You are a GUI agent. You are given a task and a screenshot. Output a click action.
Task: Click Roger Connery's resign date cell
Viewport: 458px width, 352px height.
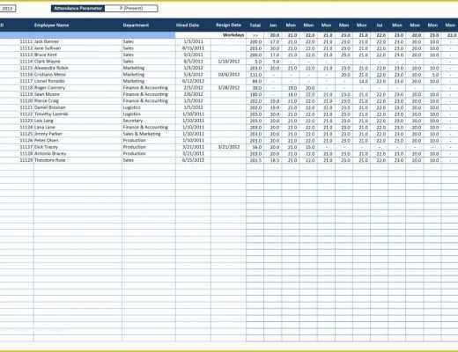pyautogui.click(x=229, y=88)
